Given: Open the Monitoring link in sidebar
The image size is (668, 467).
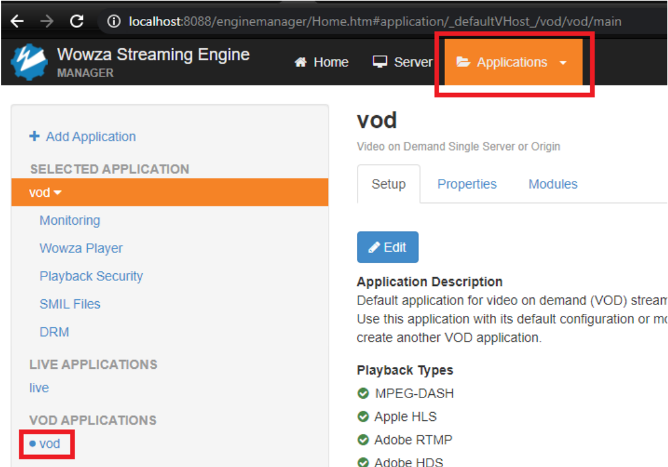Looking at the screenshot, I should (70, 220).
